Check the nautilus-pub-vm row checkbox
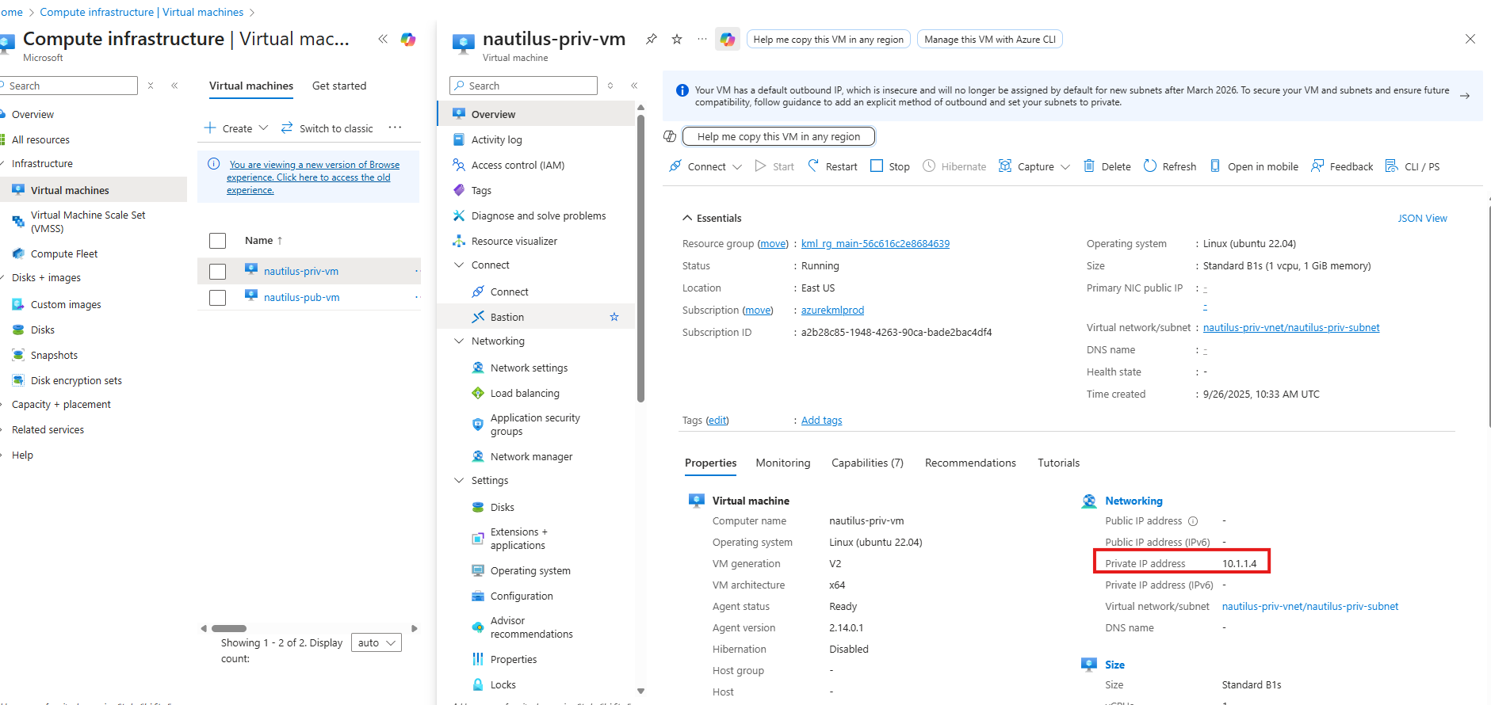The image size is (1491, 705). click(218, 298)
